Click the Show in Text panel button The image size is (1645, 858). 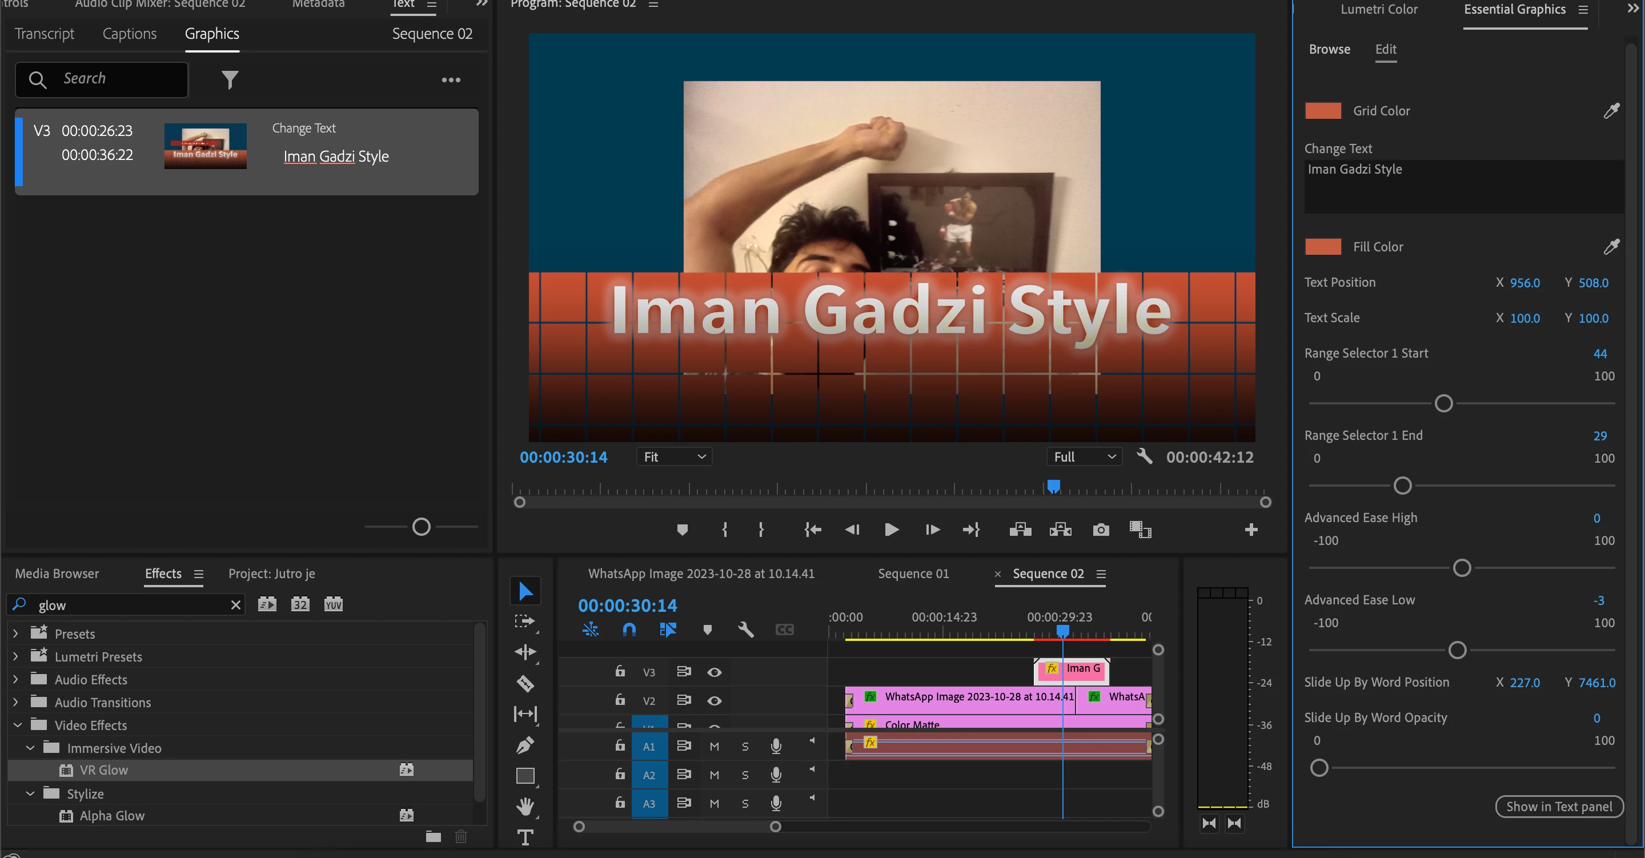(1559, 806)
